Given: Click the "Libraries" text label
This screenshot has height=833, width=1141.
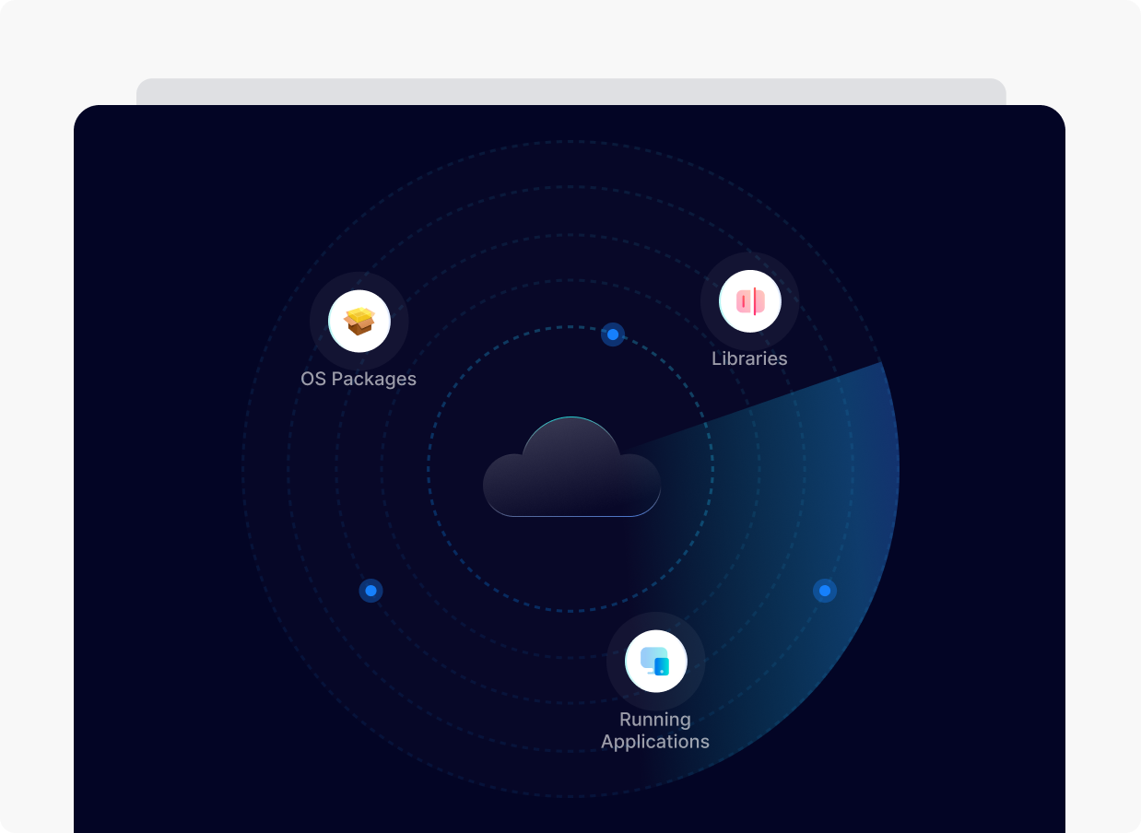Looking at the screenshot, I should pyautogui.click(x=749, y=358).
